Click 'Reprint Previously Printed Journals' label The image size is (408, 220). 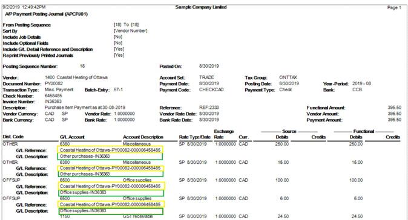pos(38,56)
